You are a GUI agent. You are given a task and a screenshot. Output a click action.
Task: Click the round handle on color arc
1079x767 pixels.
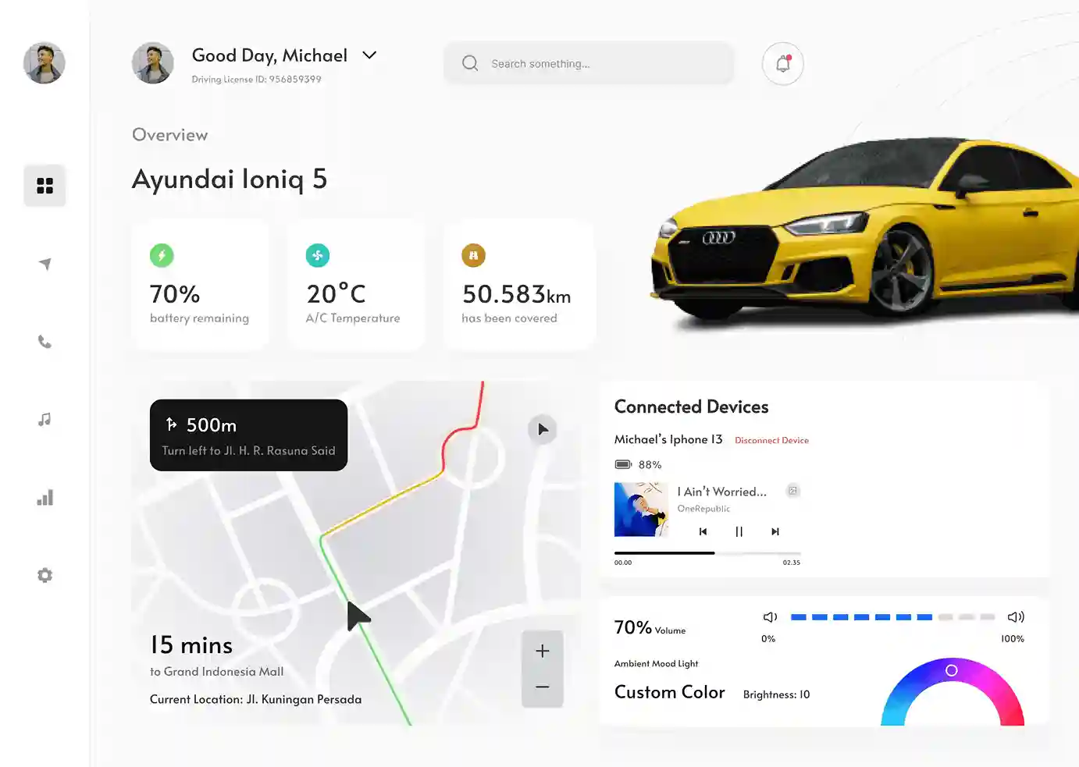pos(951,670)
